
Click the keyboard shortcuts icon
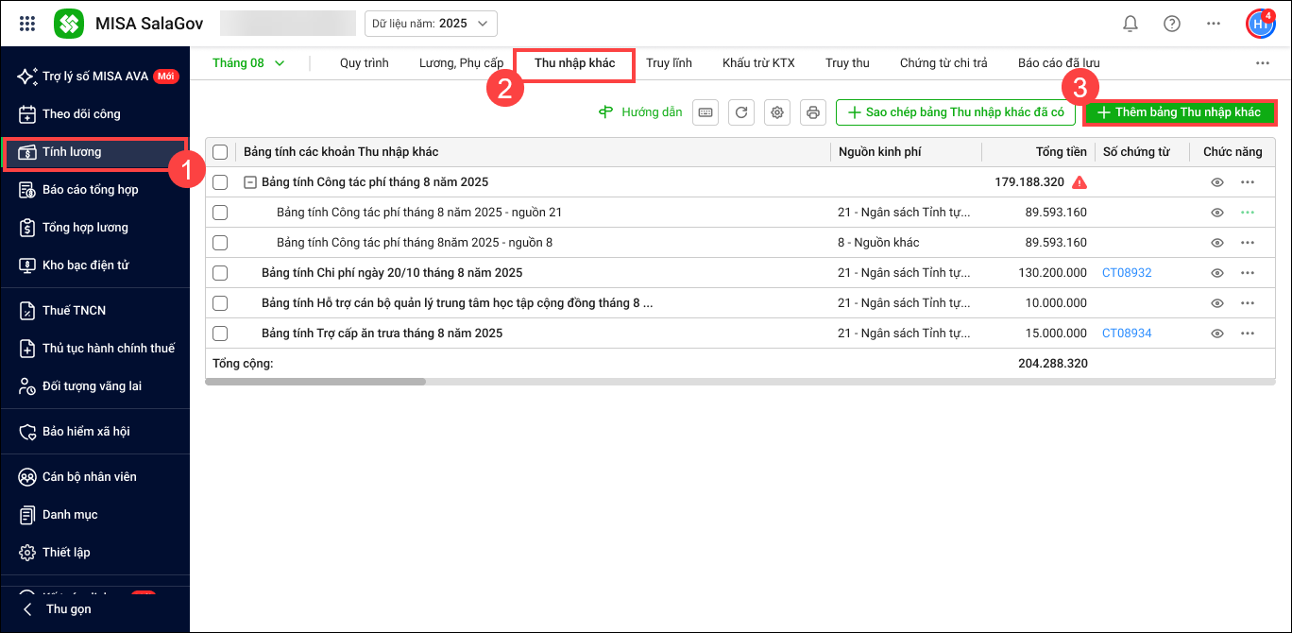[705, 112]
